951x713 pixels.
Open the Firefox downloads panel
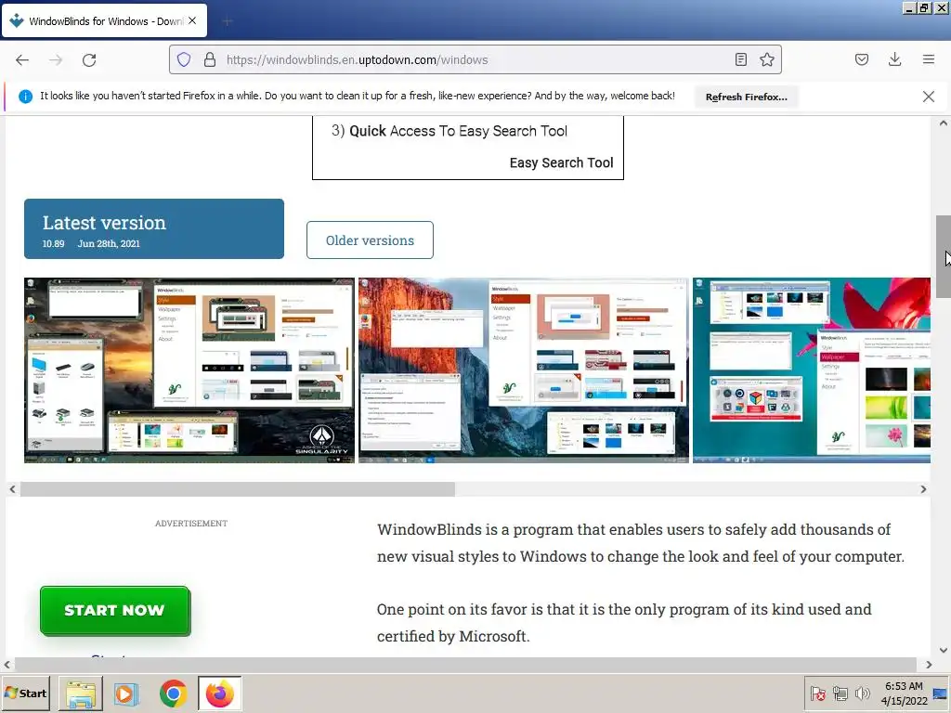click(x=894, y=59)
